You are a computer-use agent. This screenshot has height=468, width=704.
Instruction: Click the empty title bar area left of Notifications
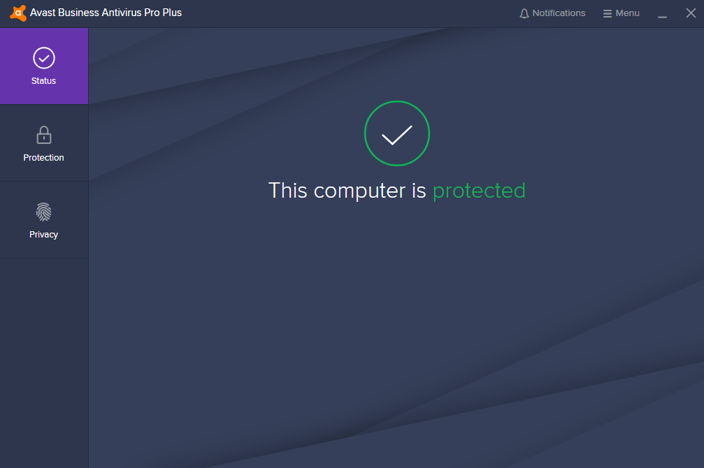(x=350, y=13)
